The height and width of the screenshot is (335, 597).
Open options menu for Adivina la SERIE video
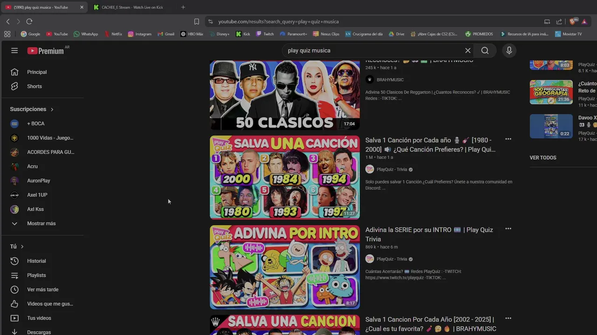pyautogui.click(x=508, y=229)
